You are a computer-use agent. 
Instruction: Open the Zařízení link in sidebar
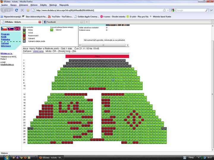coord(5,43)
